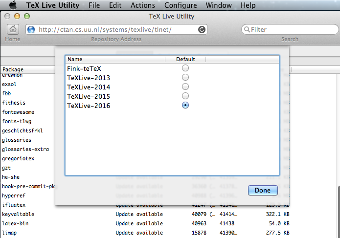Screen dimensions: 340x238
Task: Click the Package column header
Action: 28,69
